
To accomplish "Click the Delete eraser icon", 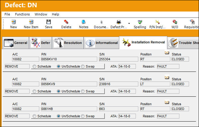I will 66,22.
